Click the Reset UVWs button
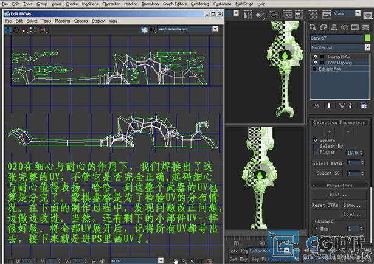Screen dimensions: 374x264 325,205
